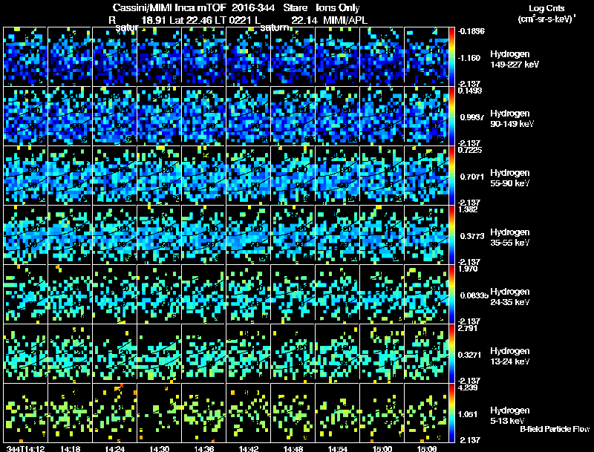Select the 13-24 keV image panel at 14:18
Viewport: 594px width, 452px height.
tap(70, 353)
